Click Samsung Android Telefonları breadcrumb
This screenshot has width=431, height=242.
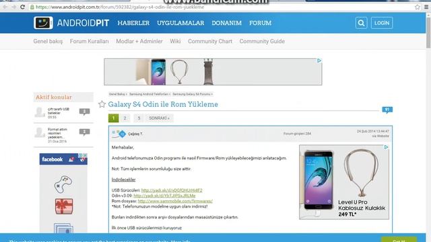[149, 94]
